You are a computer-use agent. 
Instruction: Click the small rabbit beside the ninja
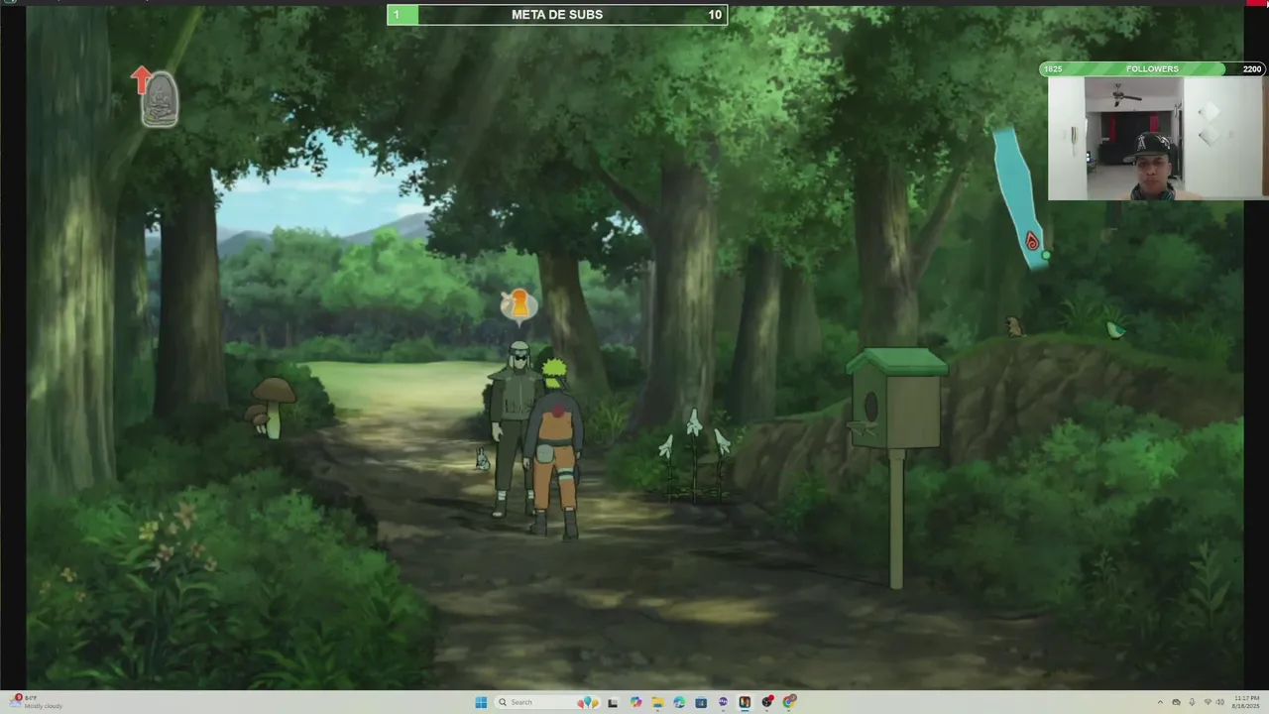[483, 459]
